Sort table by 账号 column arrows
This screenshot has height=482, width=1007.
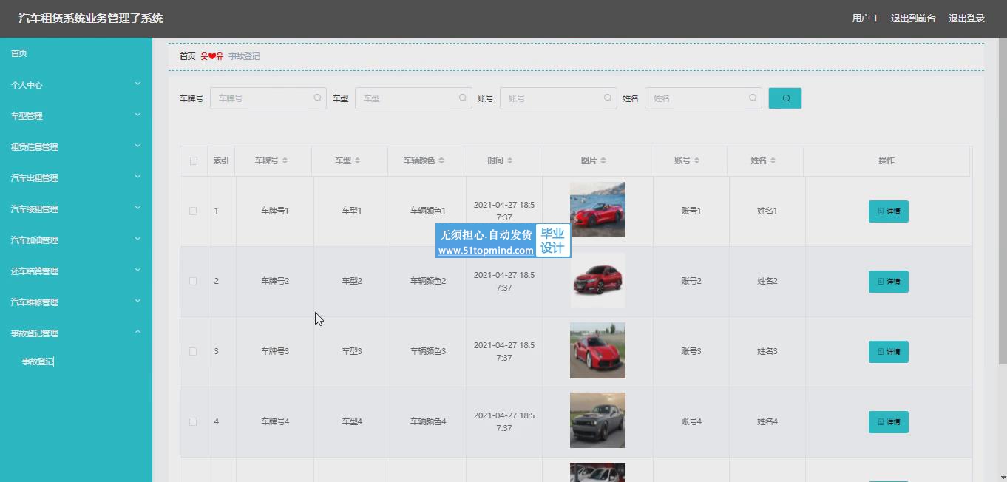point(696,160)
